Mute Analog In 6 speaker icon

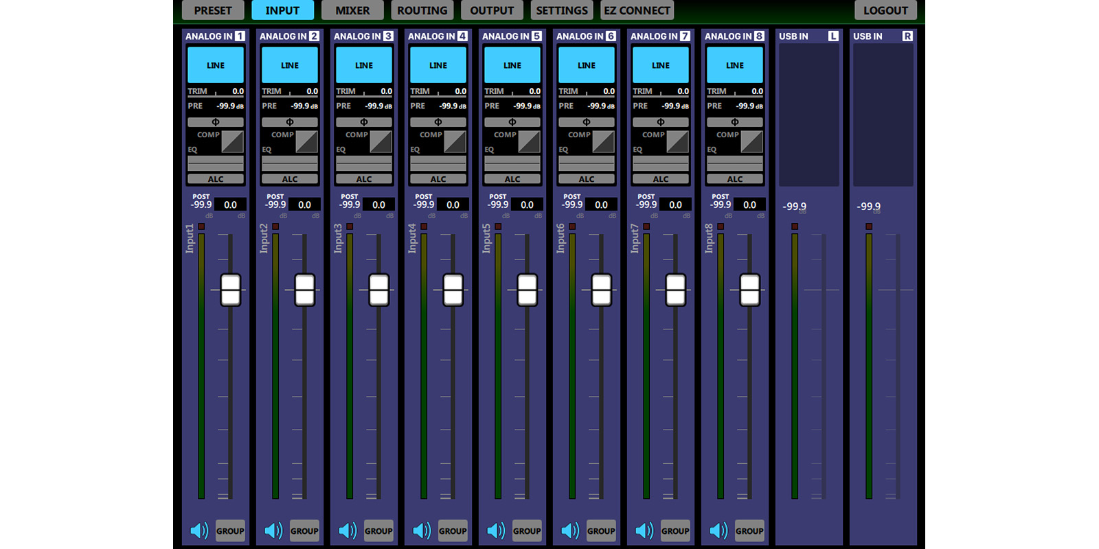pos(570,530)
